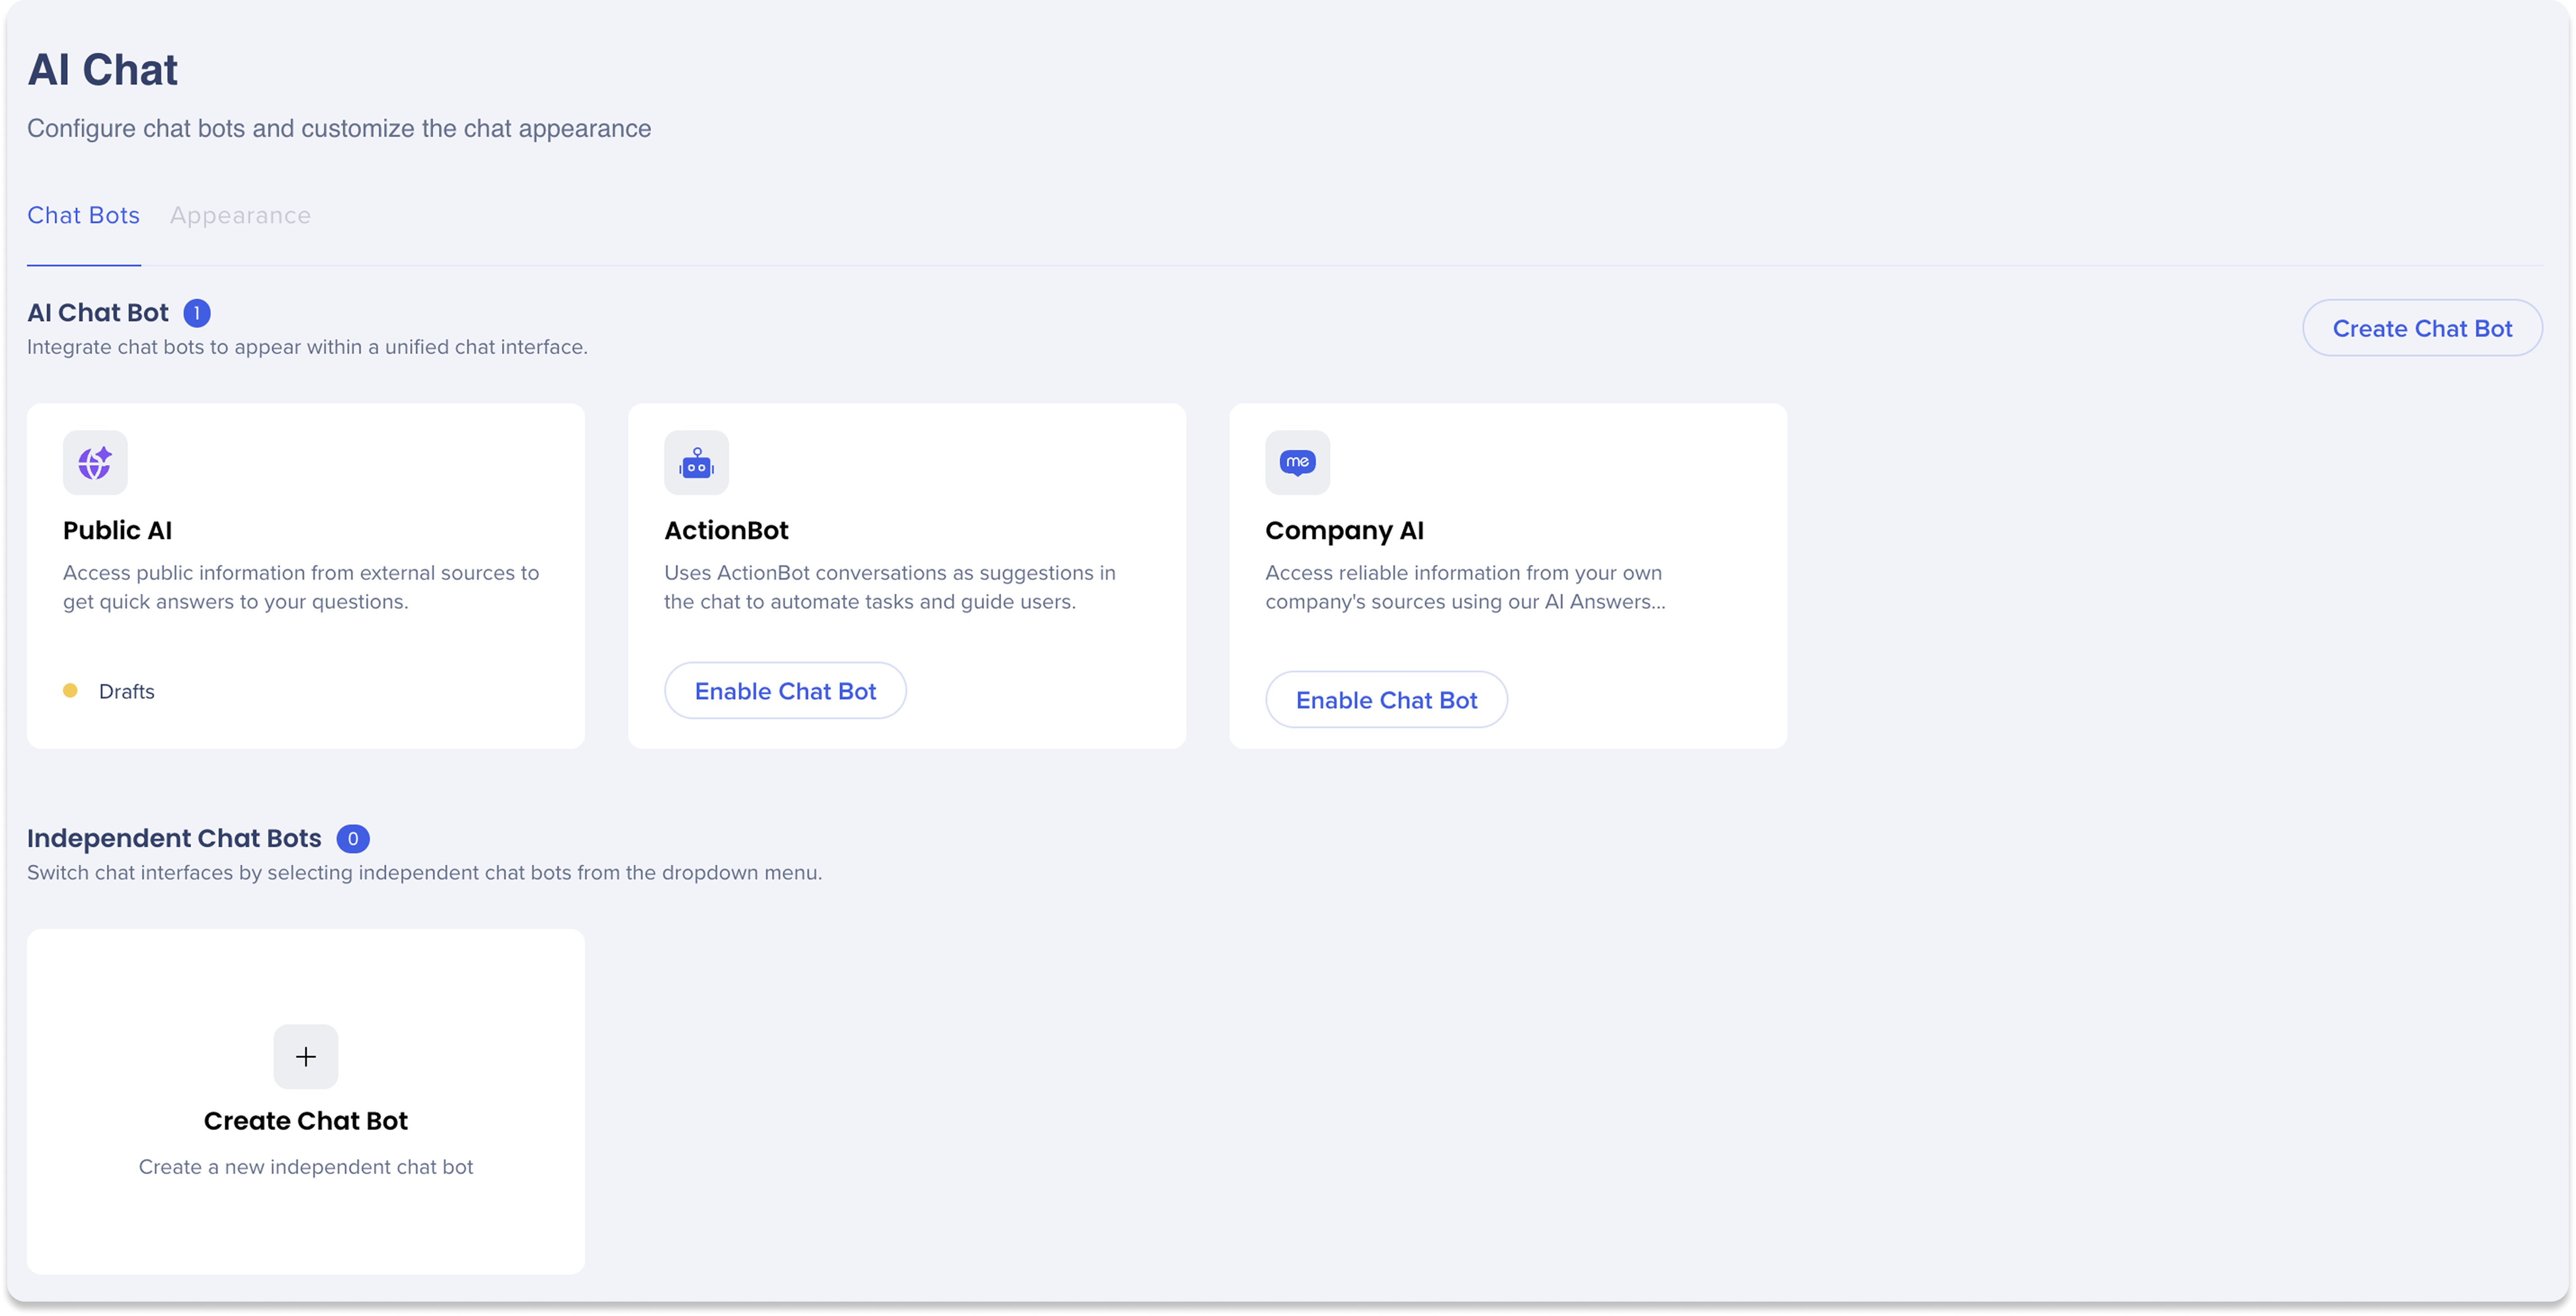
Task: Click 'Switch chat interfaces by selecting' description
Action: [424, 873]
